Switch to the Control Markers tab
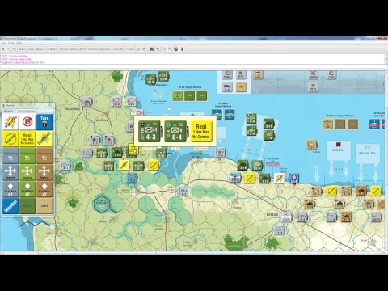Image resolution: width=388 pixels, height=291 pixels. (x=27, y=111)
